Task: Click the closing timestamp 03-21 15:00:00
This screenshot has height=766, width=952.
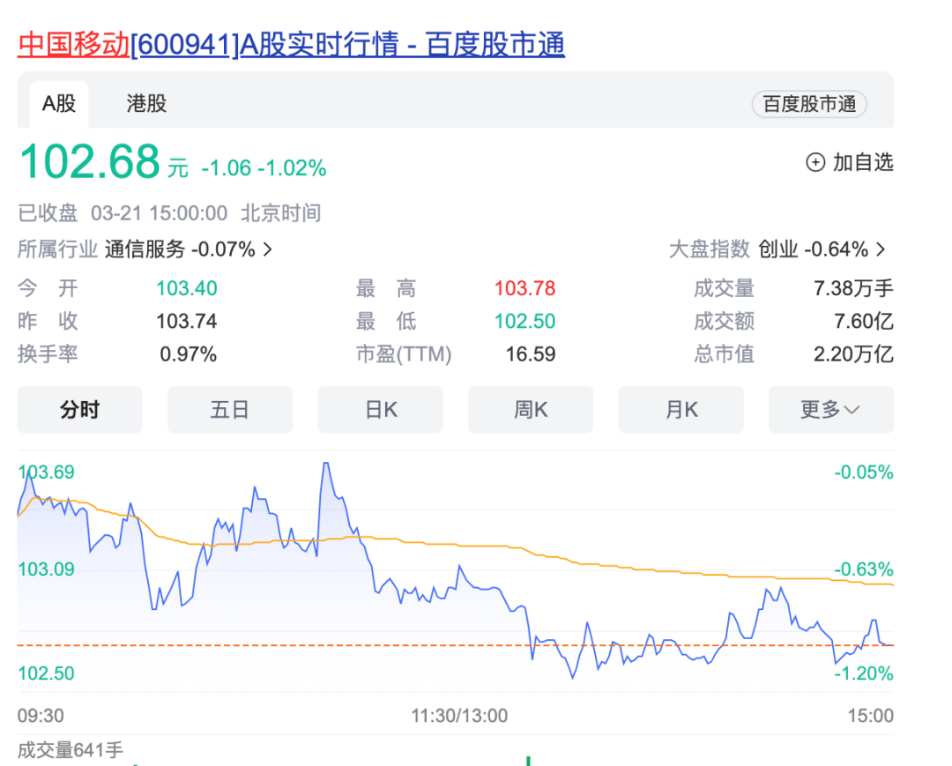Action: pyautogui.click(x=159, y=213)
